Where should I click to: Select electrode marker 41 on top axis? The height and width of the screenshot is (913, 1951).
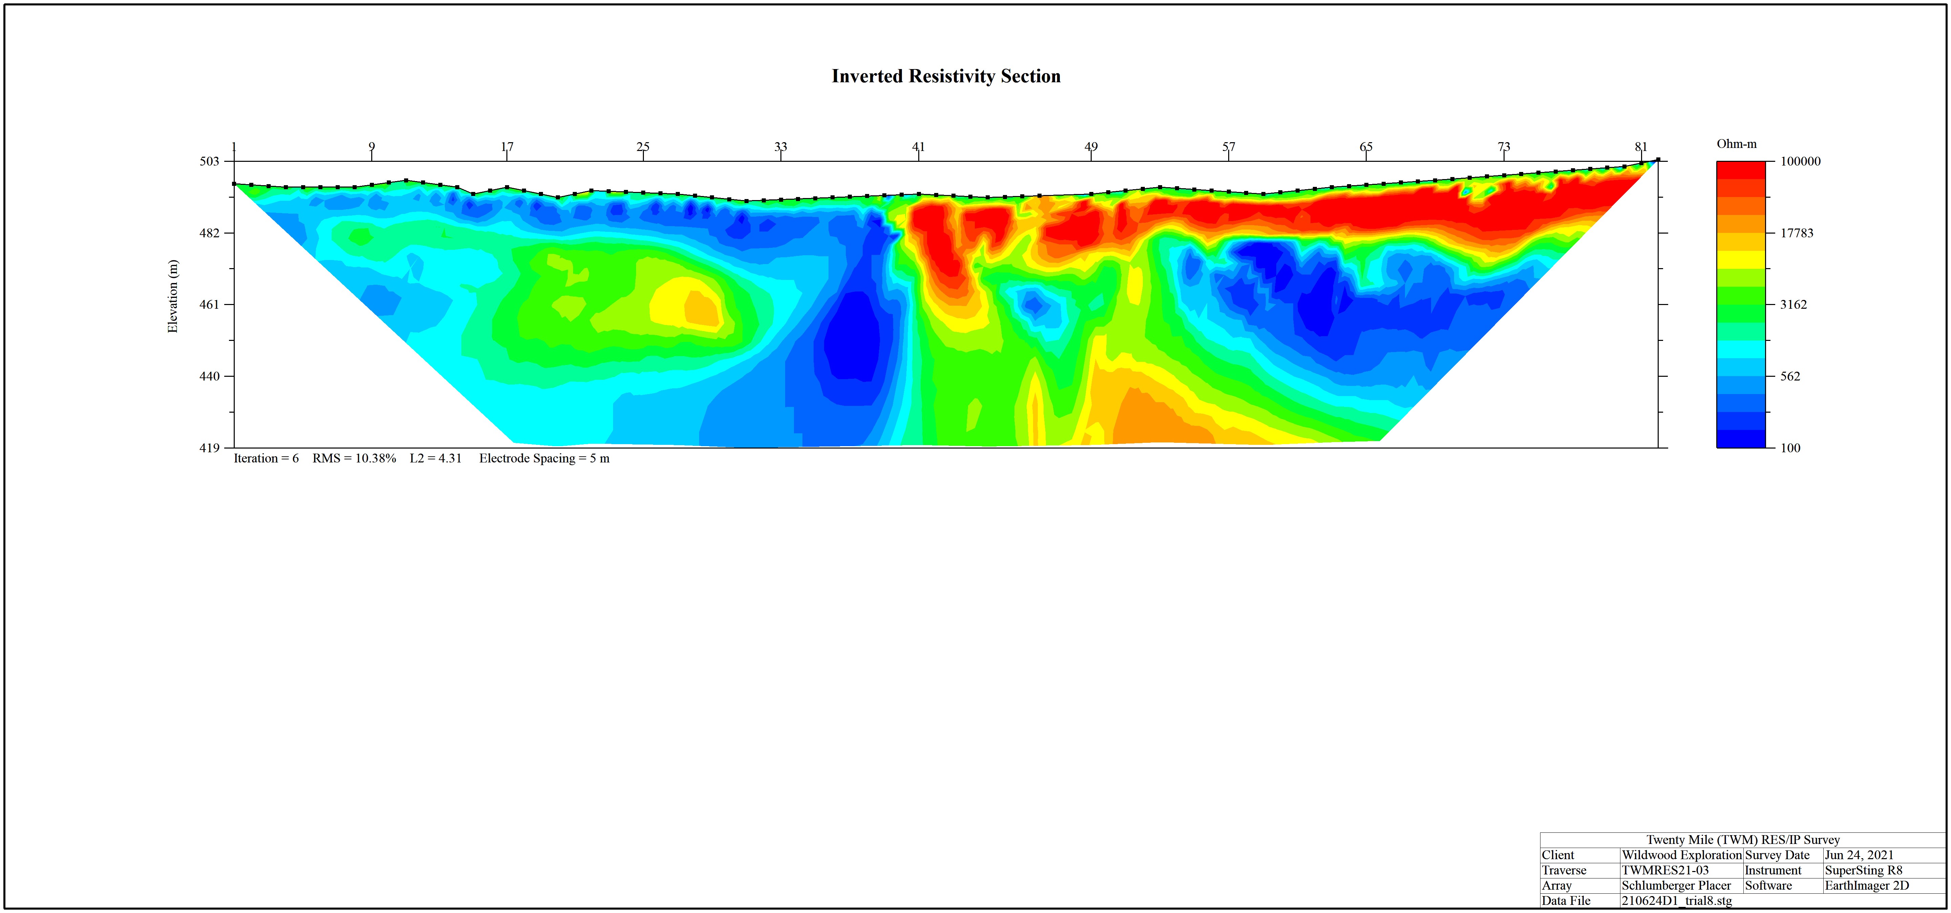918,147
